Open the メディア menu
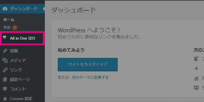Screen dimensions: 204x102 tap(22, 60)
